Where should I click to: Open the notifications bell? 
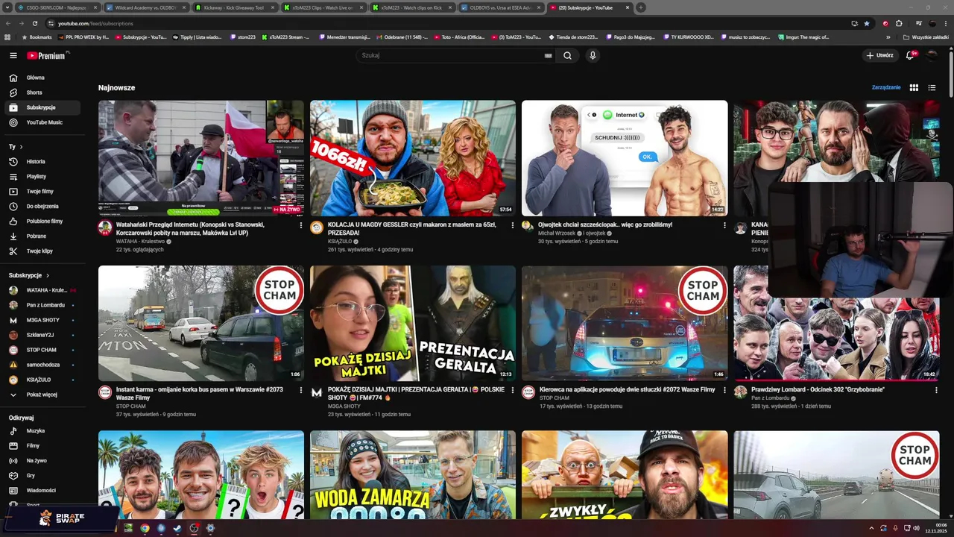(x=910, y=55)
